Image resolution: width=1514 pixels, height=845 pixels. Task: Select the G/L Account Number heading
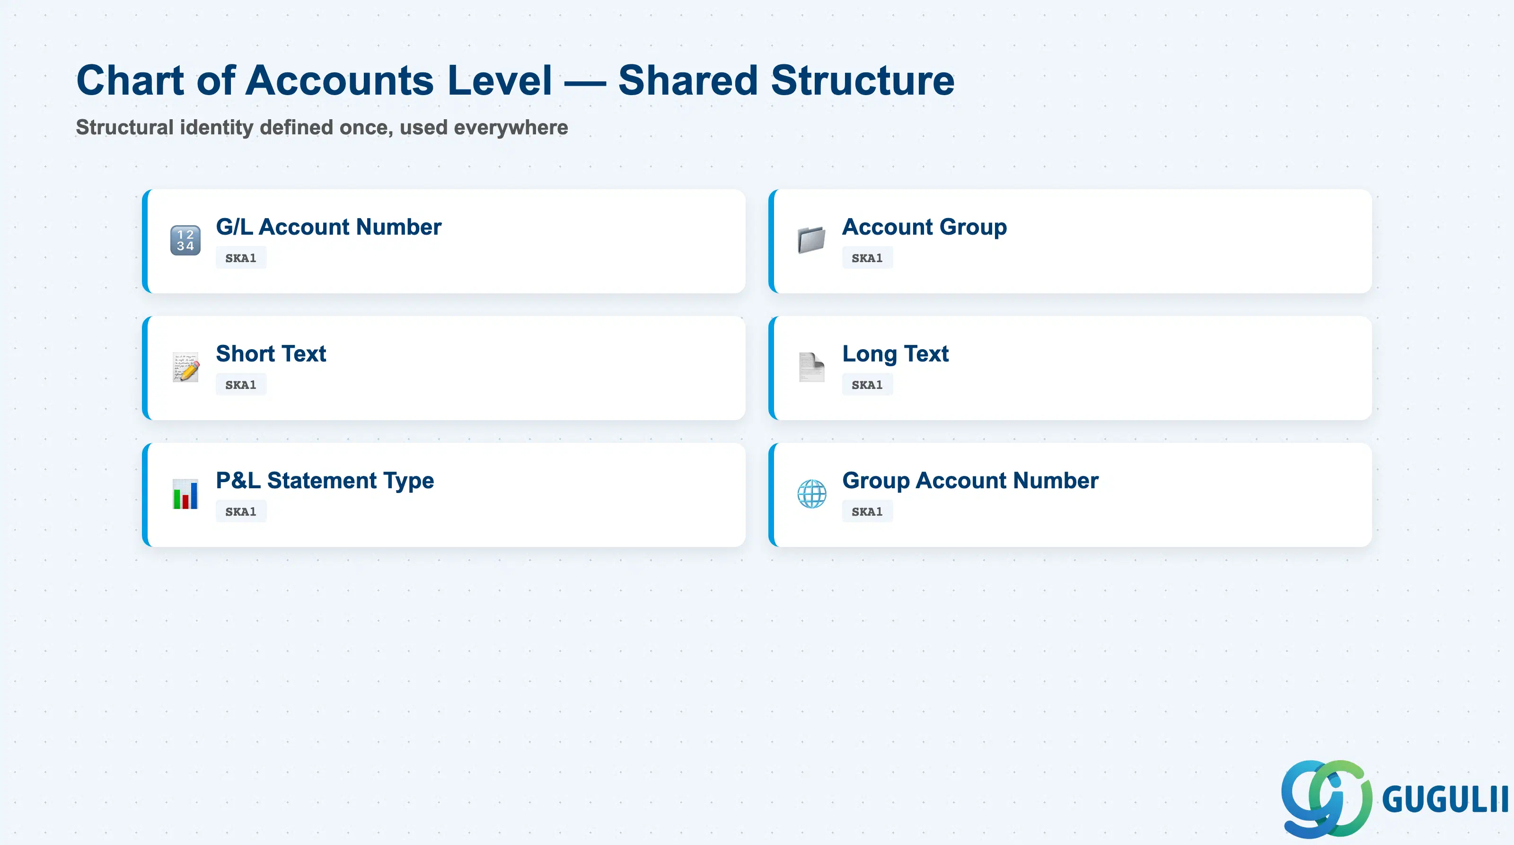pyautogui.click(x=328, y=227)
